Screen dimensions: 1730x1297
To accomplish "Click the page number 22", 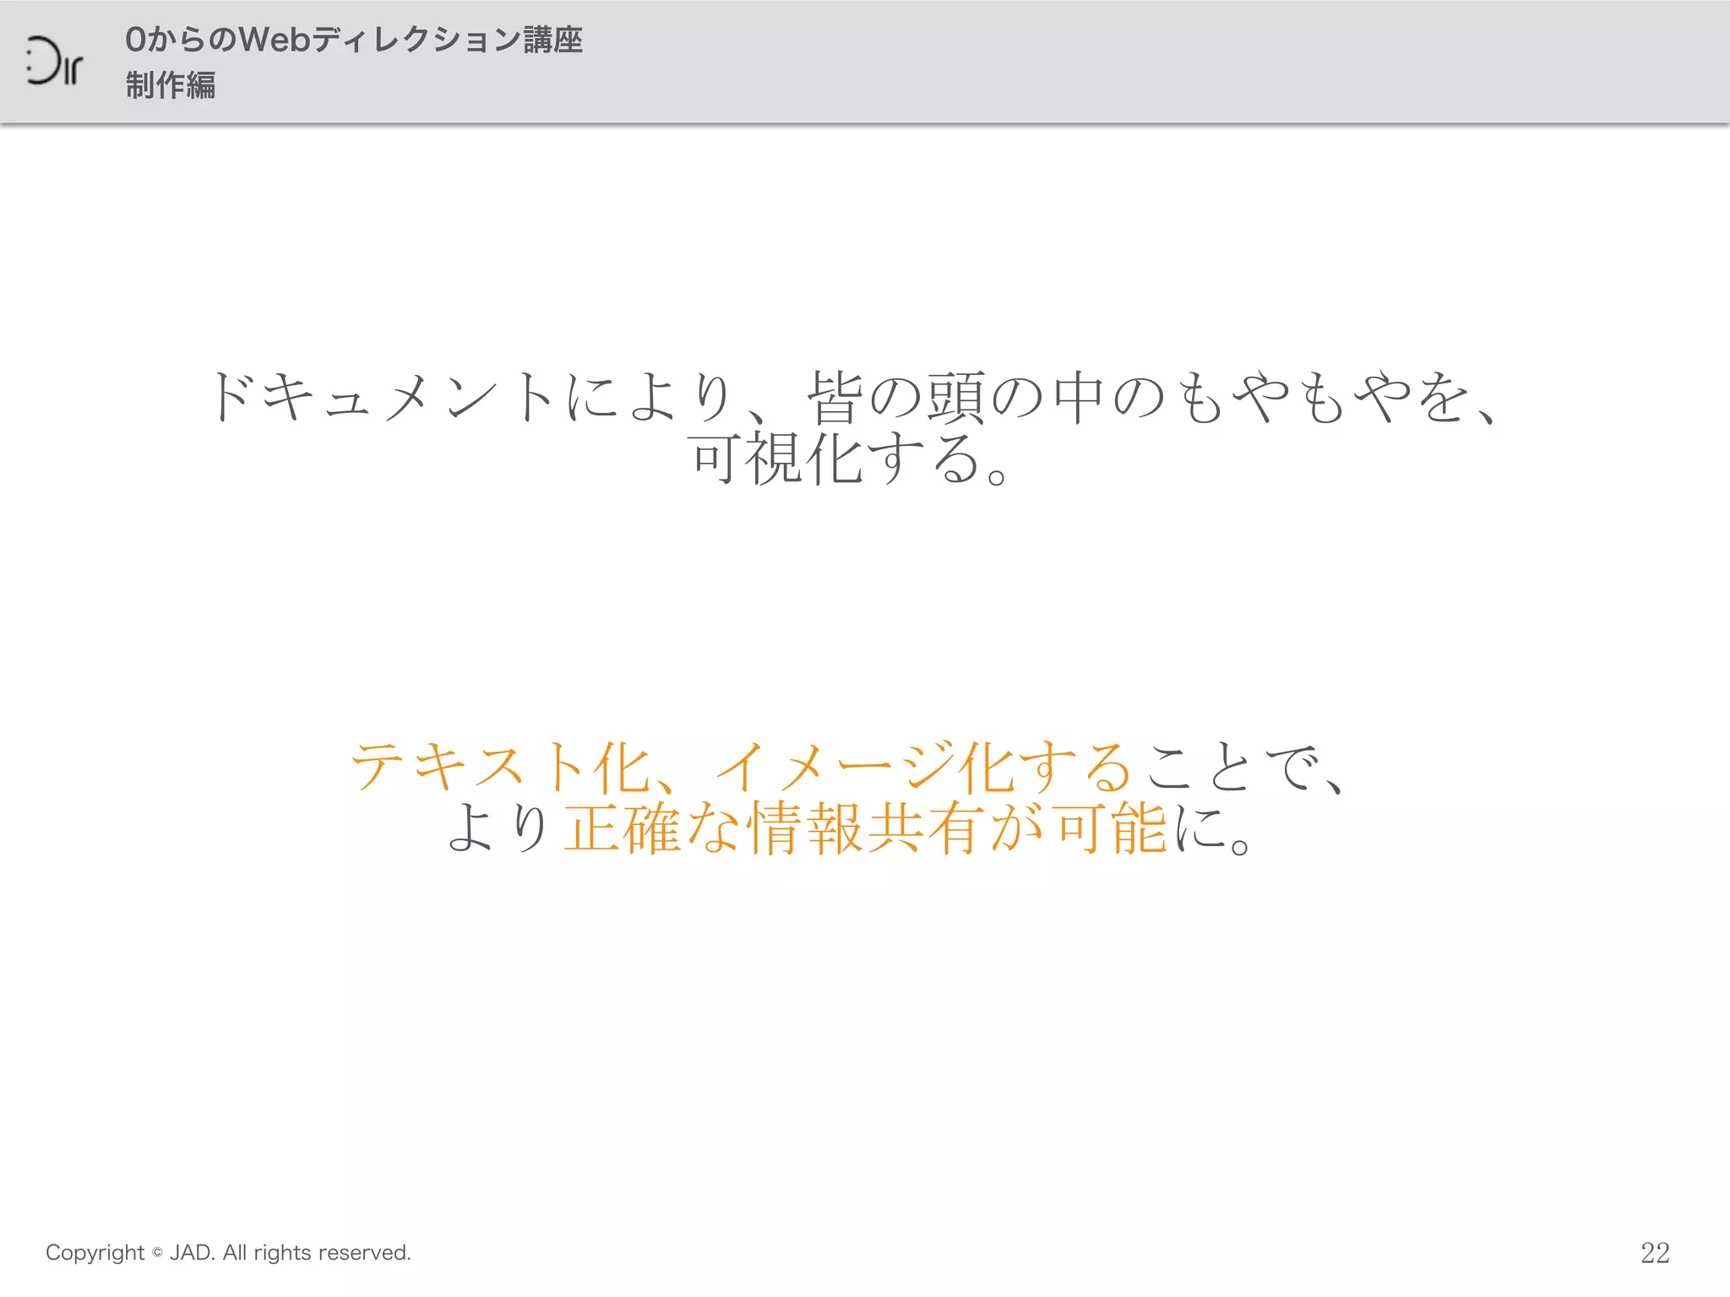I will click(1655, 1252).
